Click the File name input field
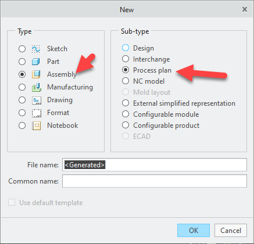Viewport: 254px width, 244px height. pos(155,164)
